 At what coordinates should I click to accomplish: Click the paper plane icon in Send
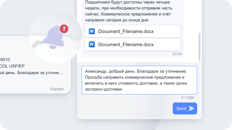coord(191,109)
